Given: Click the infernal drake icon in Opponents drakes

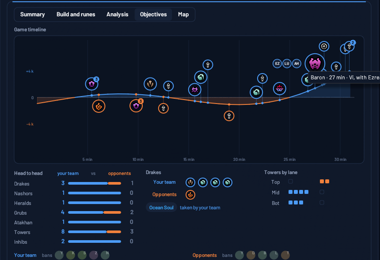Looking at the screenshot, I should (190, 195).
